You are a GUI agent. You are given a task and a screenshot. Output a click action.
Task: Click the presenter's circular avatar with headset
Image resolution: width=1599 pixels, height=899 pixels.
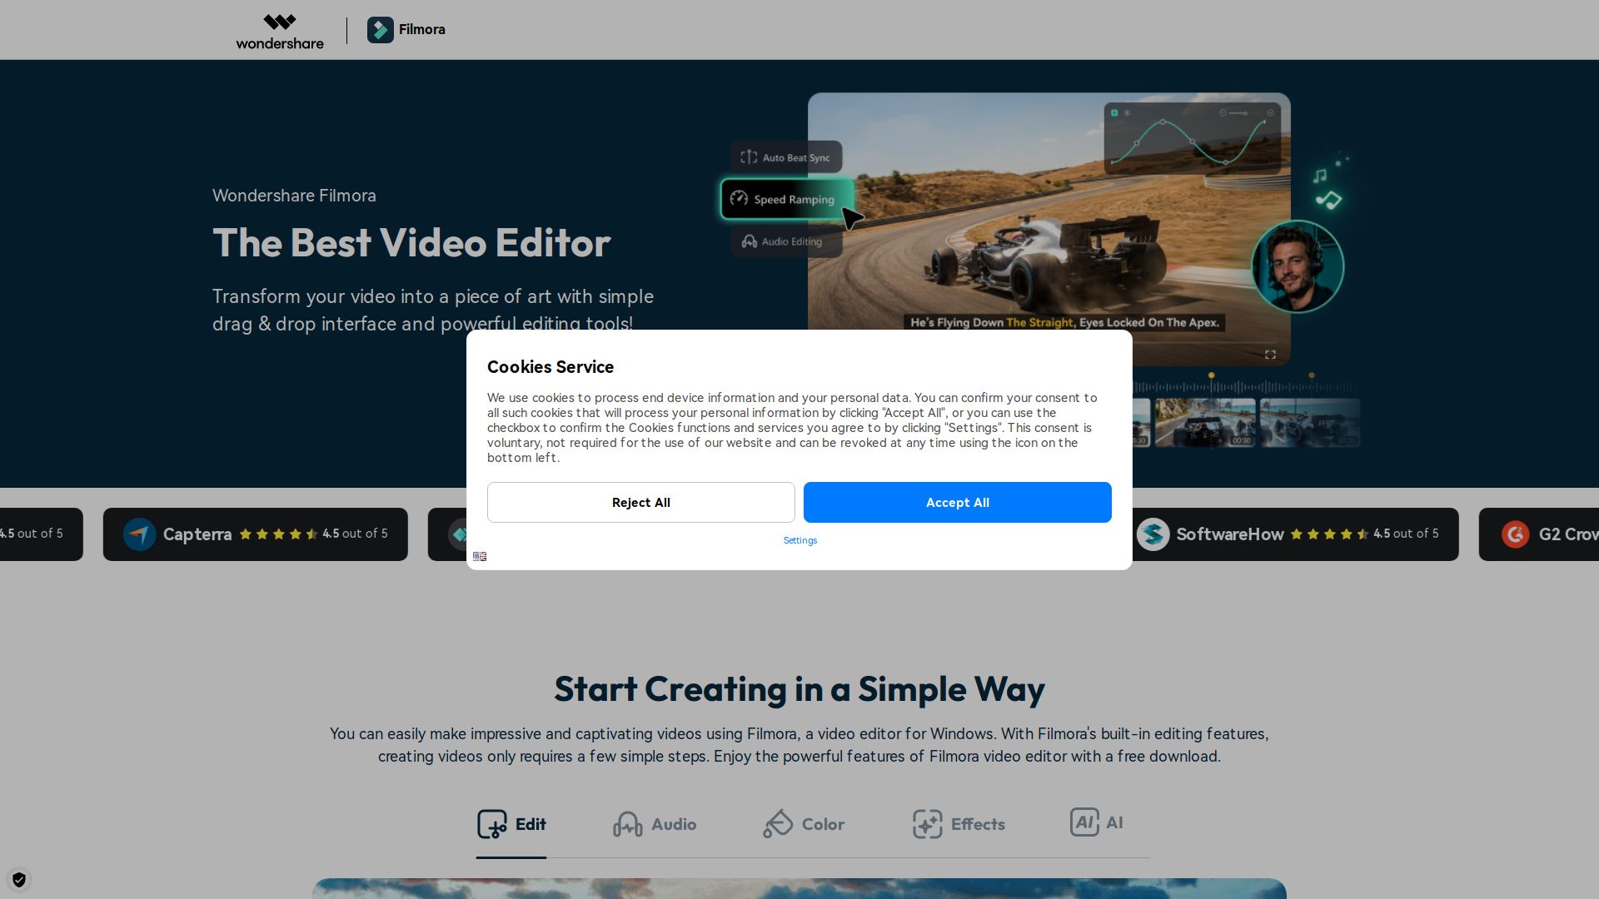pyautogui.click(x=1298, y=266)
